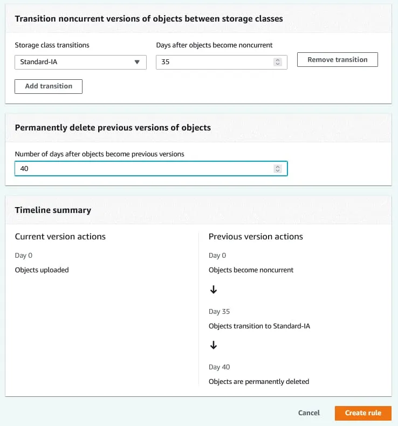The width and height of the screenshot is (398, 426).
Task: Click the stepper arrows on the 40 days field
Action: 278,169
